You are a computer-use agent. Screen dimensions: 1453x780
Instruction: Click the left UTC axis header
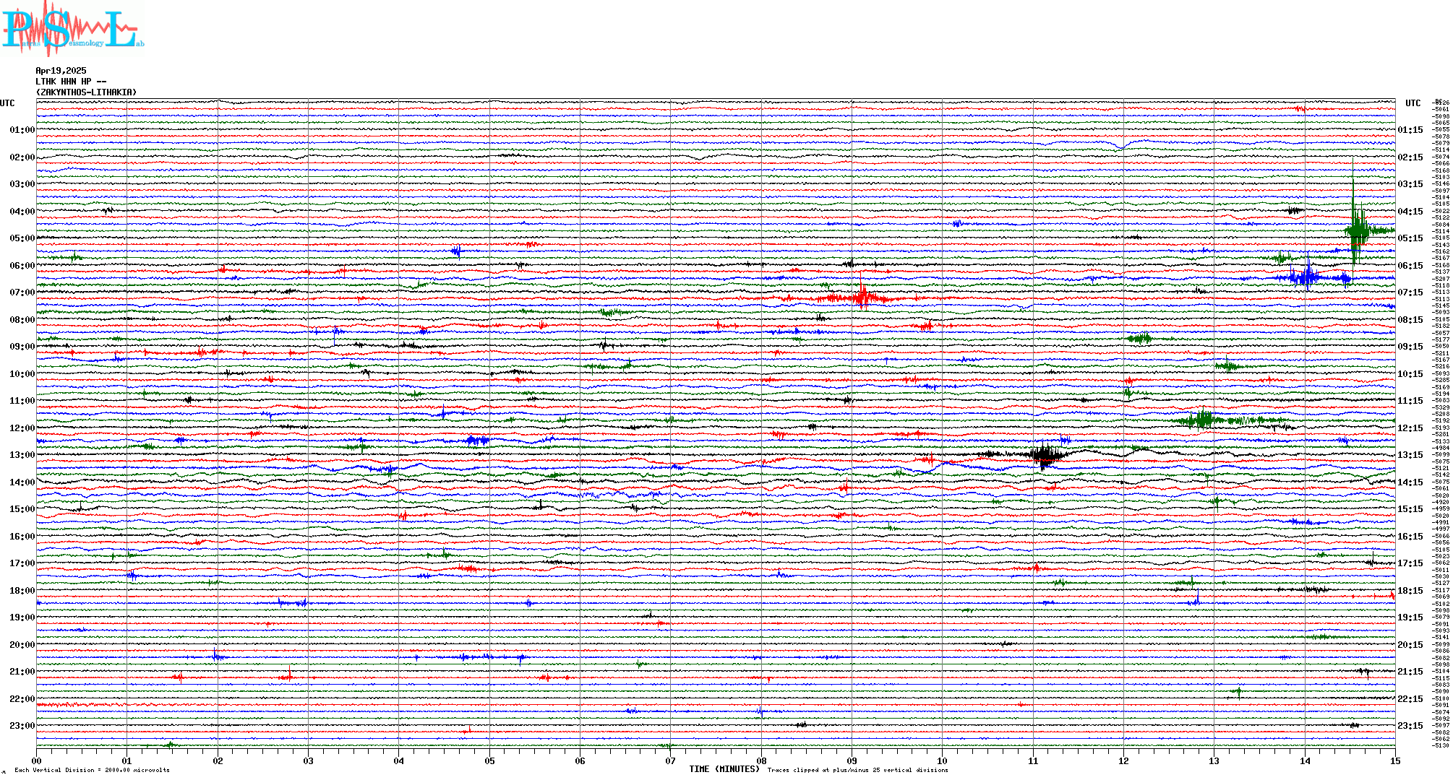coord(7,103)
